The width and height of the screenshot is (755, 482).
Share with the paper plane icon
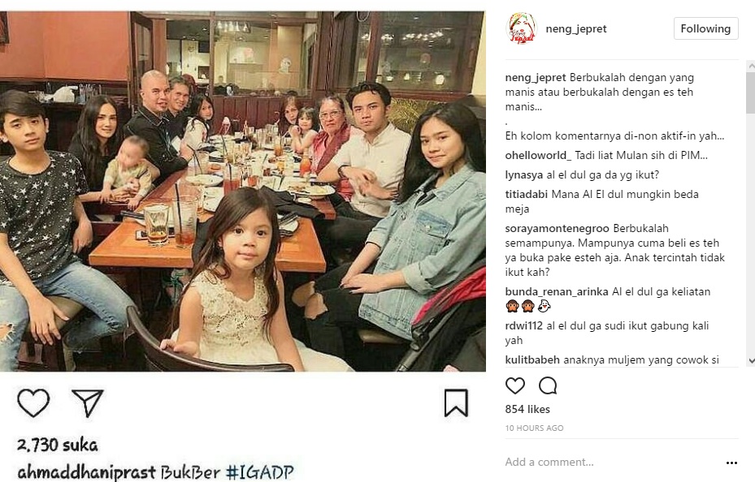click(88, 402)
